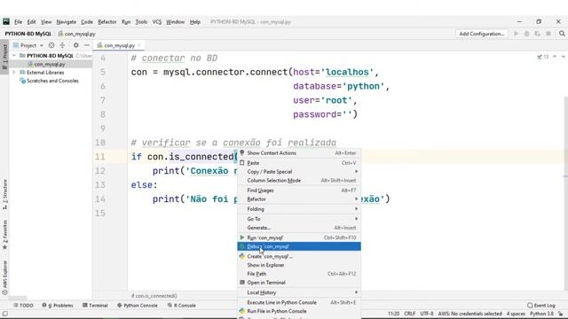Open Folding submenu
This screenshot has height=319, width=568.
point(299,209)
